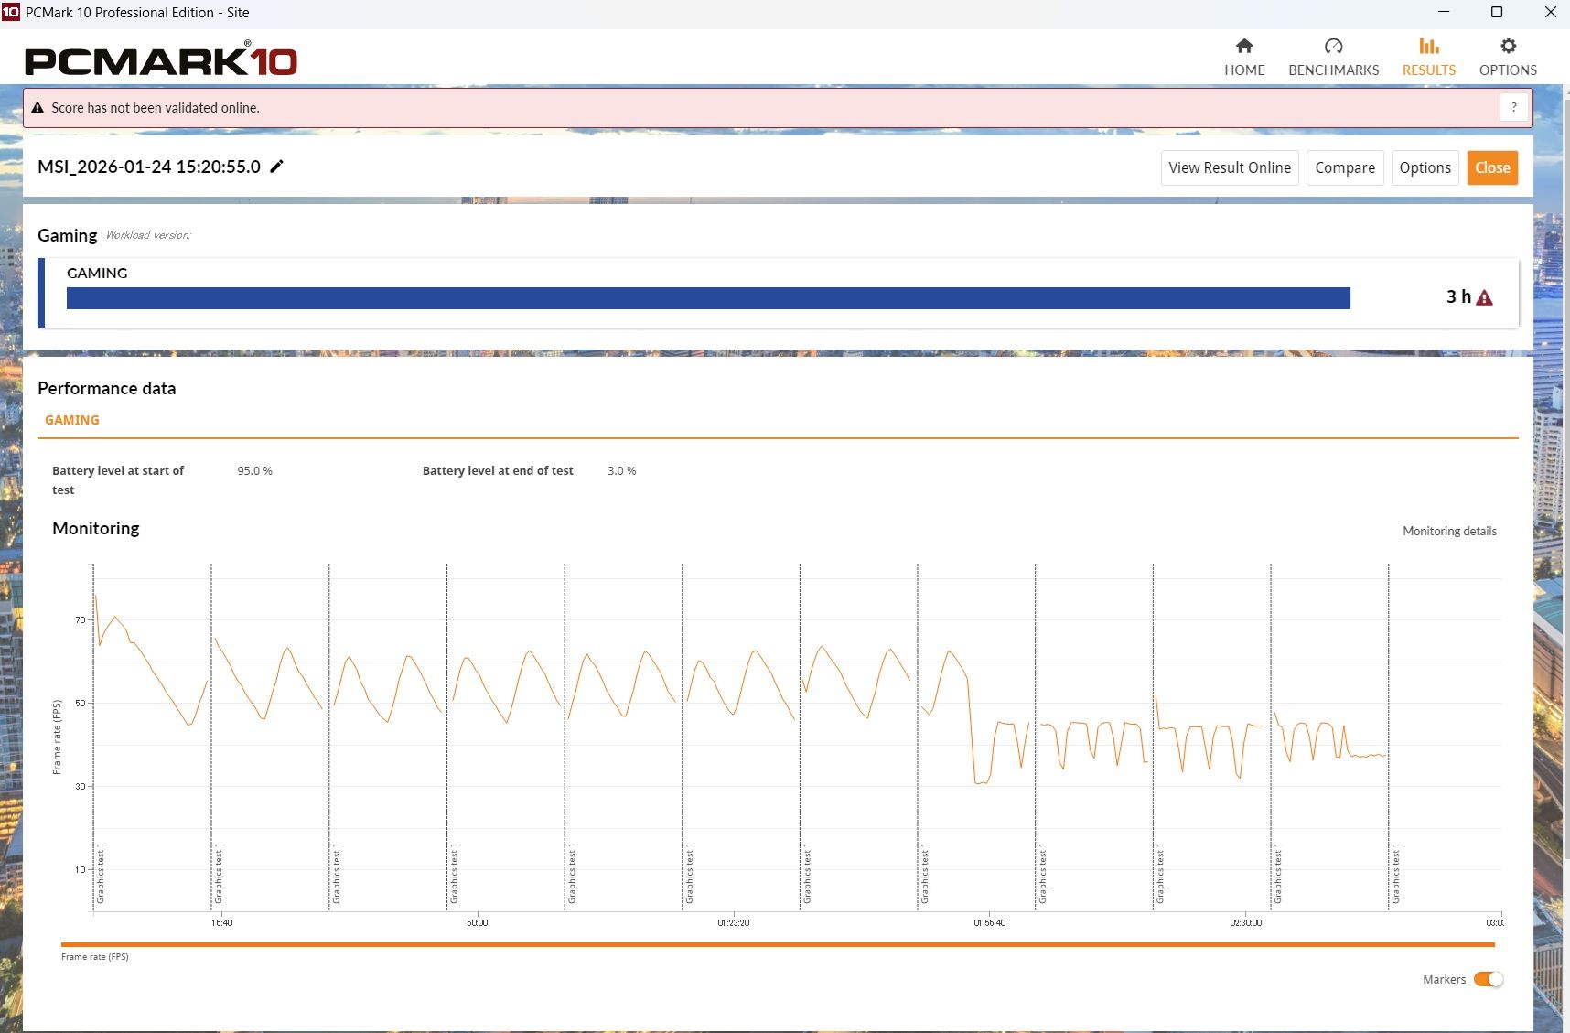Switch to the GAMING performance data tab
The height and width of the screenshot is (1033, 1570).
click(72, 420)
